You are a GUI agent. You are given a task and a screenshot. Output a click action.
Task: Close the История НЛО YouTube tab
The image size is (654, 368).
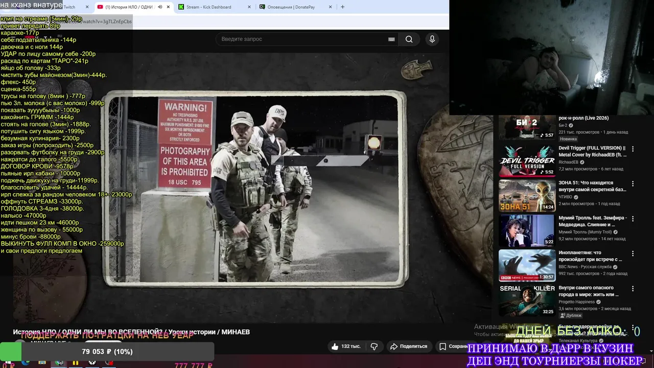coord(168,7)
